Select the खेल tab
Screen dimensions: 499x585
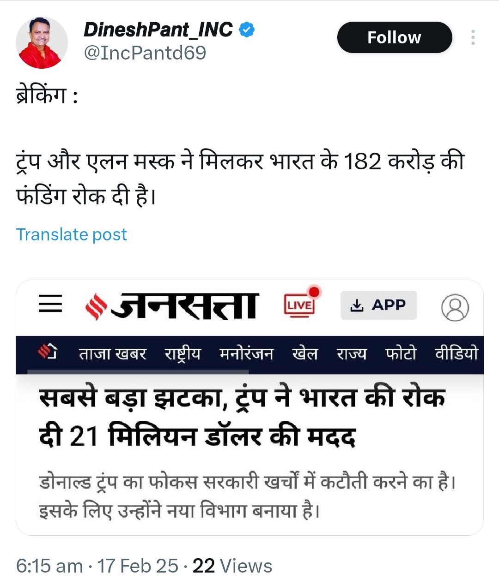tap(305, 354)
